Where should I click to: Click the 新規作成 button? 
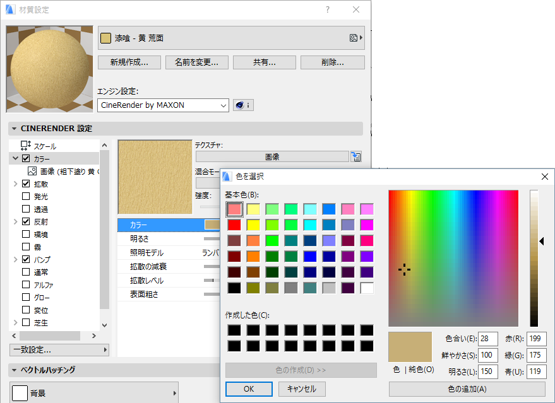129,62
